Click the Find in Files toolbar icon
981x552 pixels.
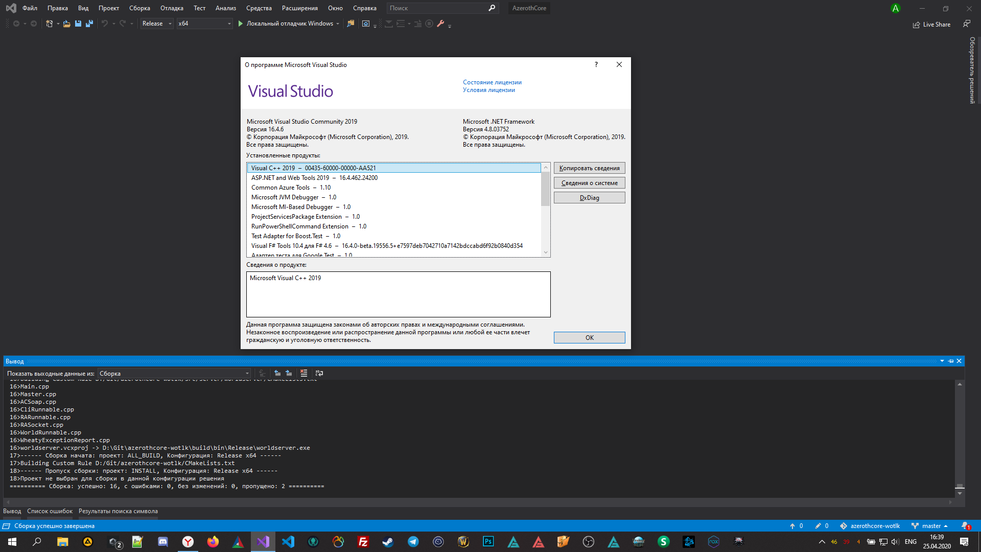pos(351,24)
